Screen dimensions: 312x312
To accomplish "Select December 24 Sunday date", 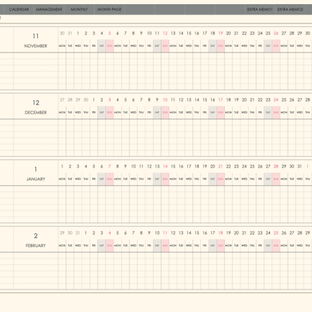I will tap(276, 100).
